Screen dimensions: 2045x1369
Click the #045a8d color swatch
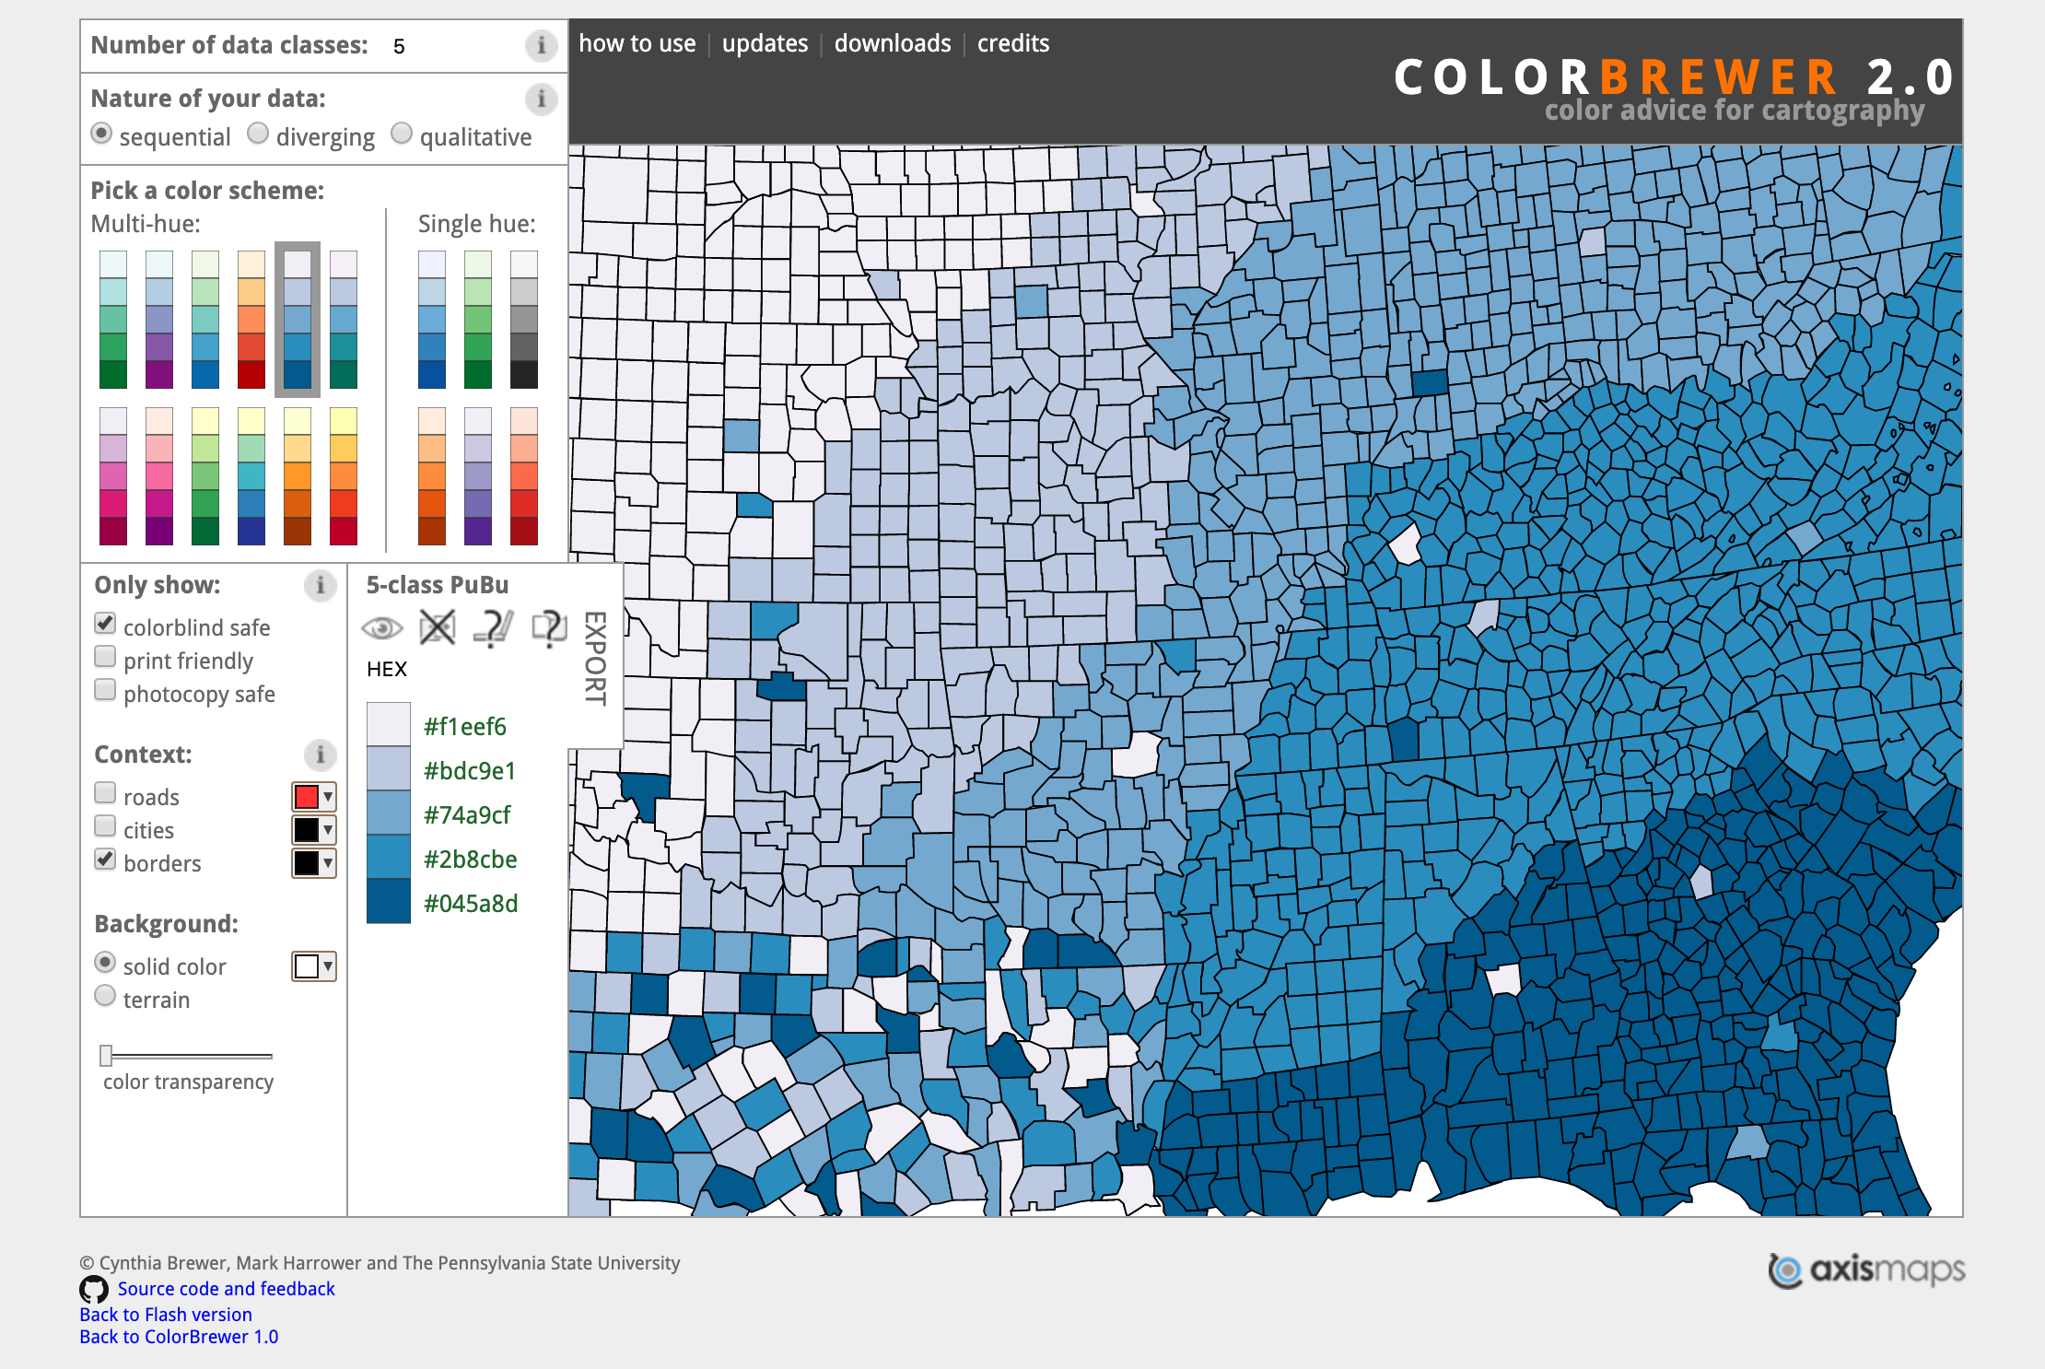tap(389, 902)
